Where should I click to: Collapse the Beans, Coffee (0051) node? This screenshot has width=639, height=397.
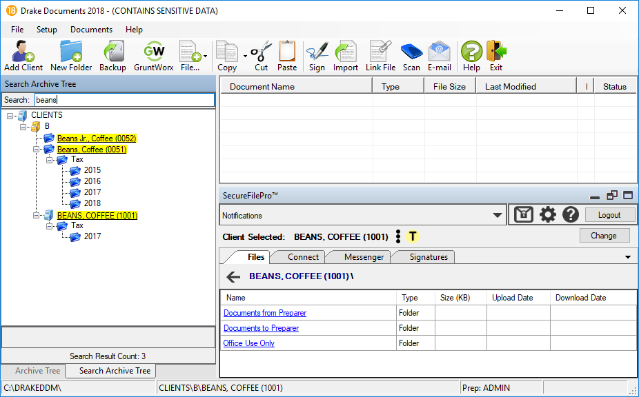pos(36,150)
